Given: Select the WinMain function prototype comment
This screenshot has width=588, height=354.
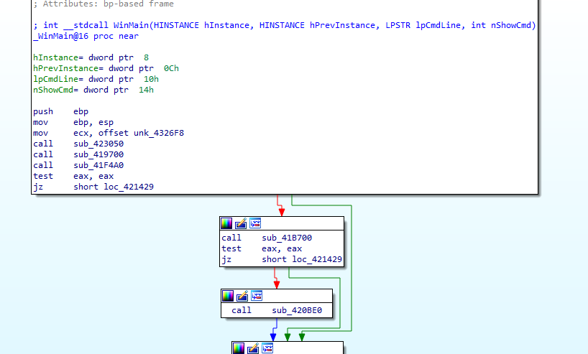Looking at the screenshot, I should tap(285, 25).
